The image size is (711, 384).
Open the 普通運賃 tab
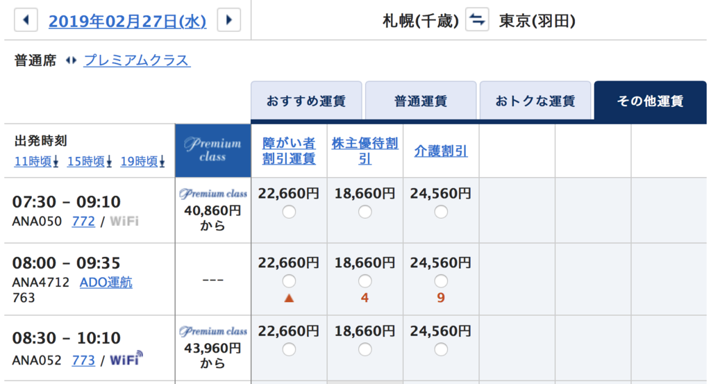pyautogui.click(x=421, y=101)
